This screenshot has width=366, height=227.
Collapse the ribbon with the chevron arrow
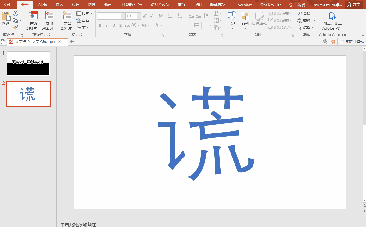coord(363,35)
